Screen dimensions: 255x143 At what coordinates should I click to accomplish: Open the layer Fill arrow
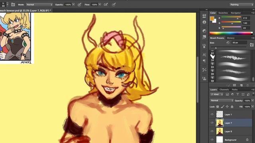[x=253, y=107]
